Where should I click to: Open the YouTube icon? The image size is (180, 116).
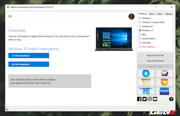coord(155,99)
